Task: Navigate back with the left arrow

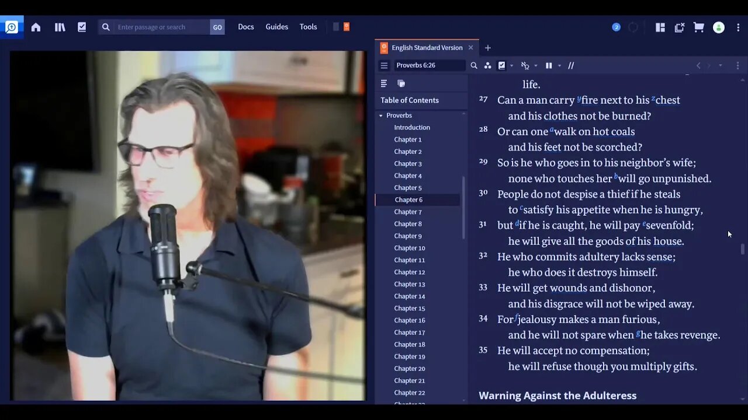Action: point(698,65)
